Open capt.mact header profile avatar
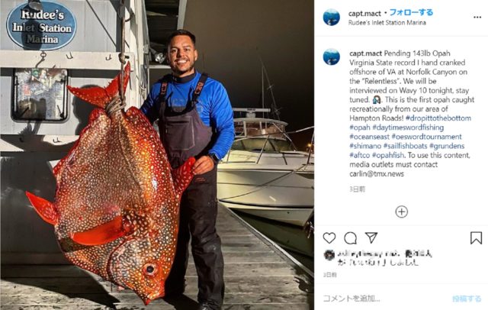This screenshot has width=488, height=310. 332,17
